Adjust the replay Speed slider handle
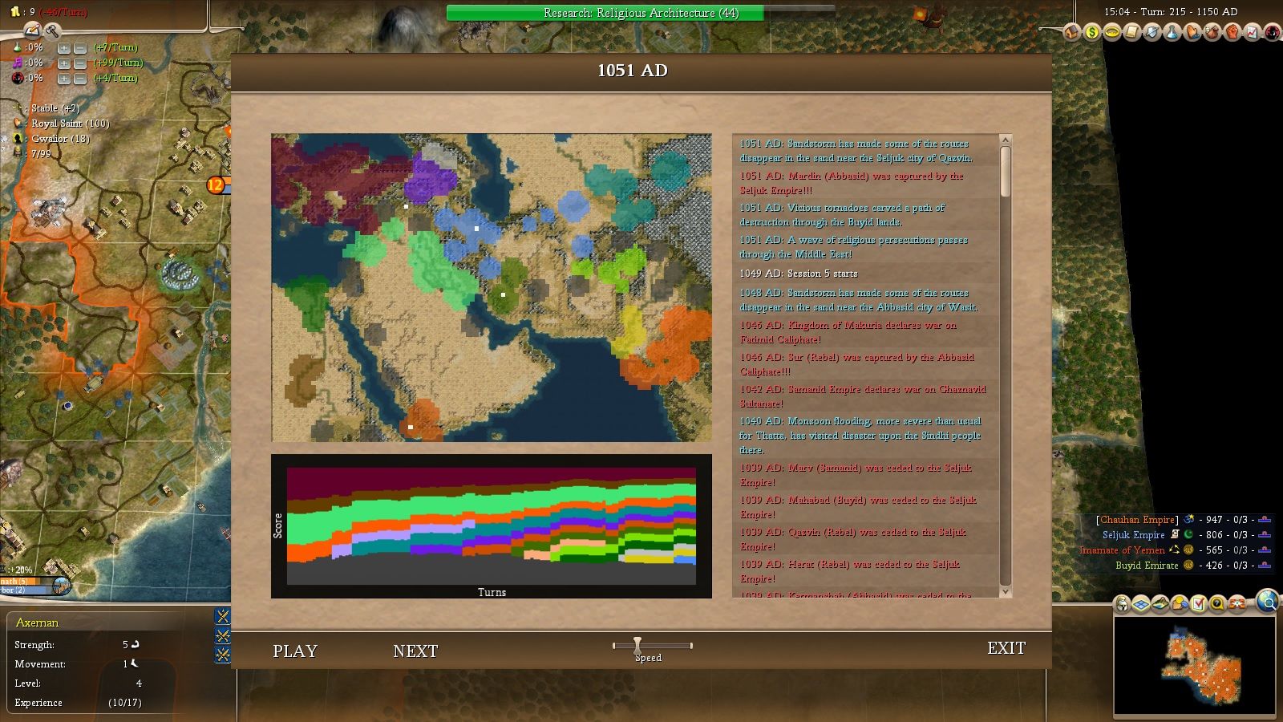The image size is (1283, 722). point(637,645)
